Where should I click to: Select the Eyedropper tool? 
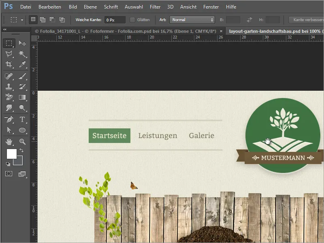pos(22,64)
